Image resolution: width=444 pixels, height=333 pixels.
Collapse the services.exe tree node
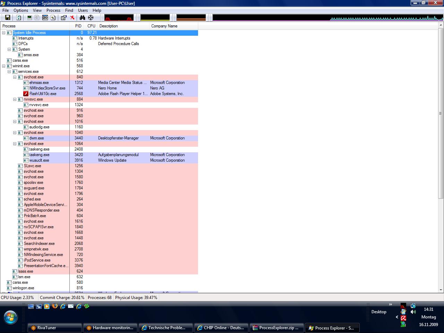coord(9,71)
